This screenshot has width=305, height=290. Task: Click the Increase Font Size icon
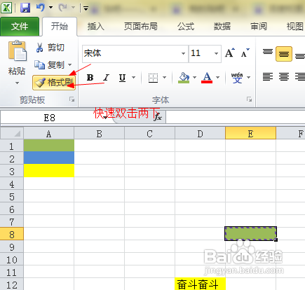[230, 53]
